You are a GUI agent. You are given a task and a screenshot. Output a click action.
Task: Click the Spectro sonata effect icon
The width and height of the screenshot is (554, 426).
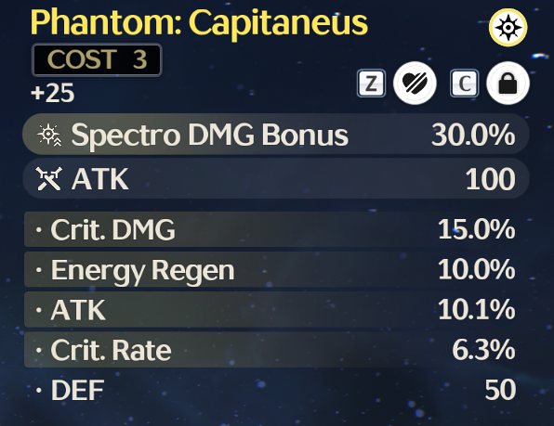(508, 27)
